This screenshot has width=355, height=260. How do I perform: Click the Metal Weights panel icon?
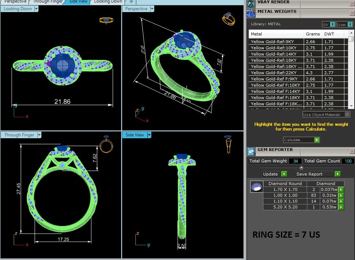(x=251, y=14)
